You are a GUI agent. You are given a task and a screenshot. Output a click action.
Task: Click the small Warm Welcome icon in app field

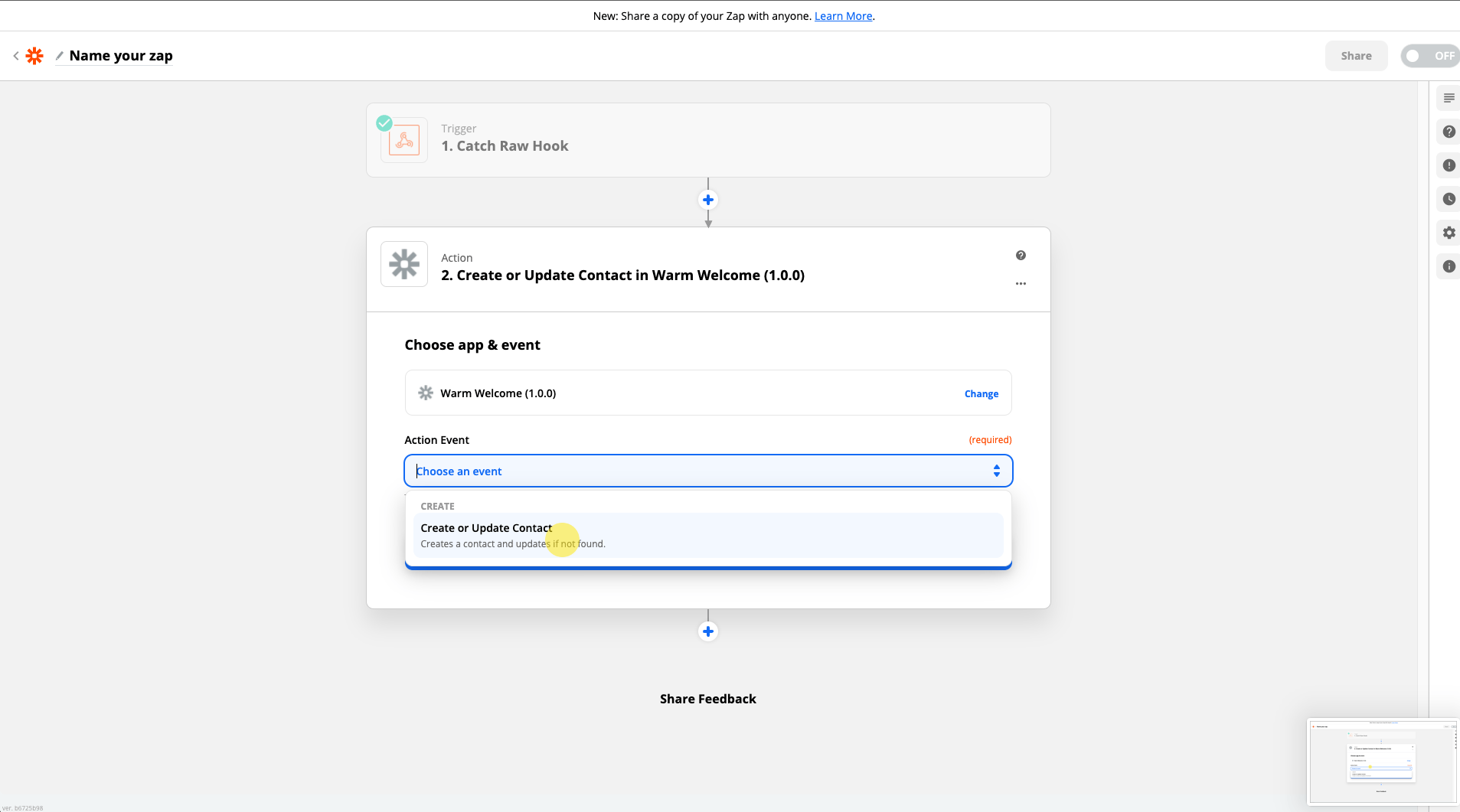[426, 393]
